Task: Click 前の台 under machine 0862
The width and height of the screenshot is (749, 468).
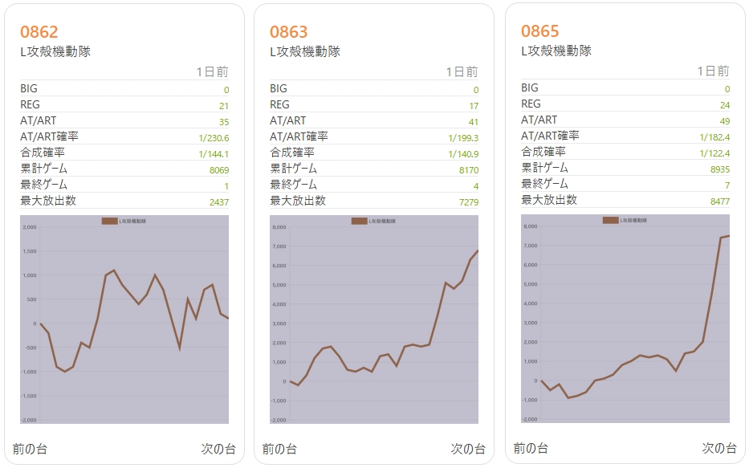Action: point(30,449)
